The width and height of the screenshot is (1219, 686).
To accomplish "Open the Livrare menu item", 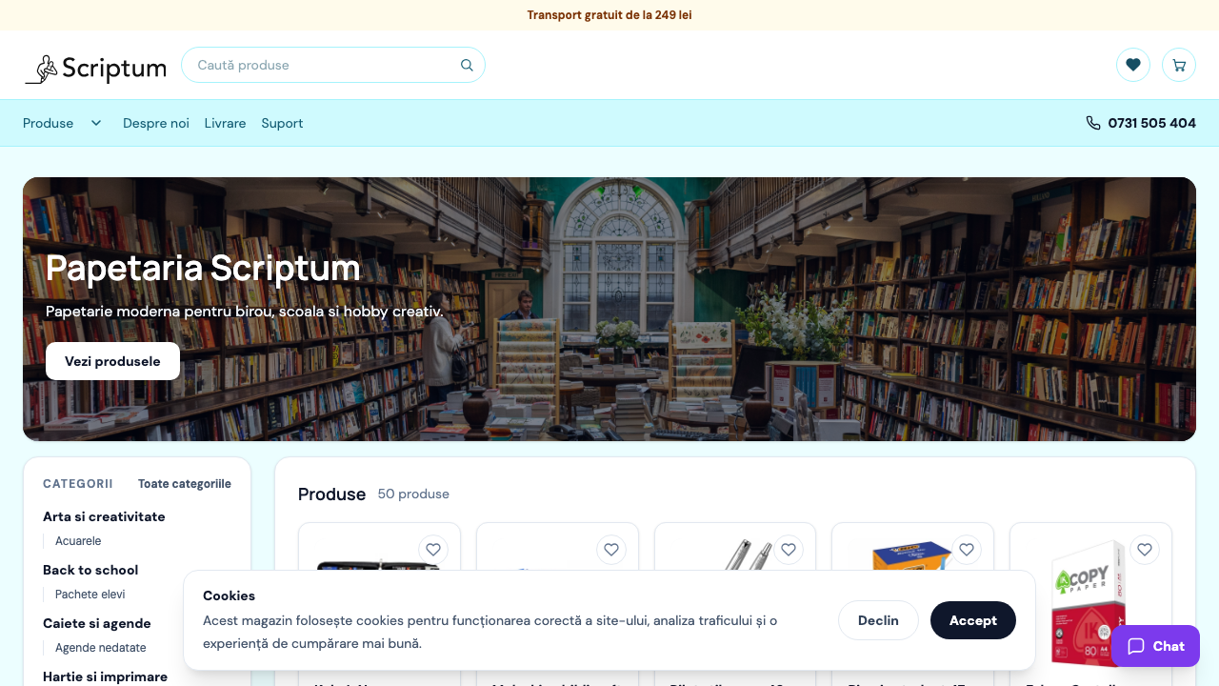I will tap(226, 123).
